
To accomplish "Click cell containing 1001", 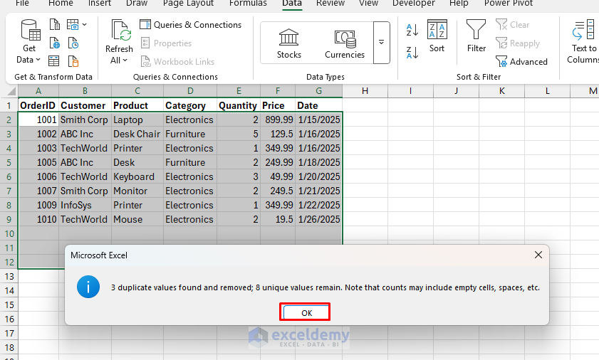I will coord(38,120).
